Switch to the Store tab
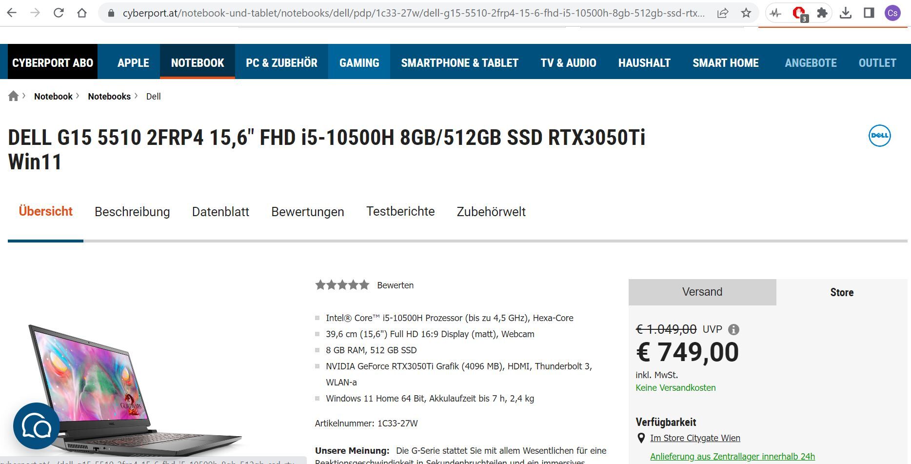The height and width of the screenshot is (464, 911). click(x=842, y=292)
